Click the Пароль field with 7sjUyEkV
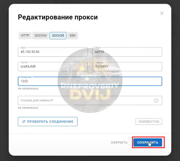This screenshot has width=180, height=161. click(127, 67)
